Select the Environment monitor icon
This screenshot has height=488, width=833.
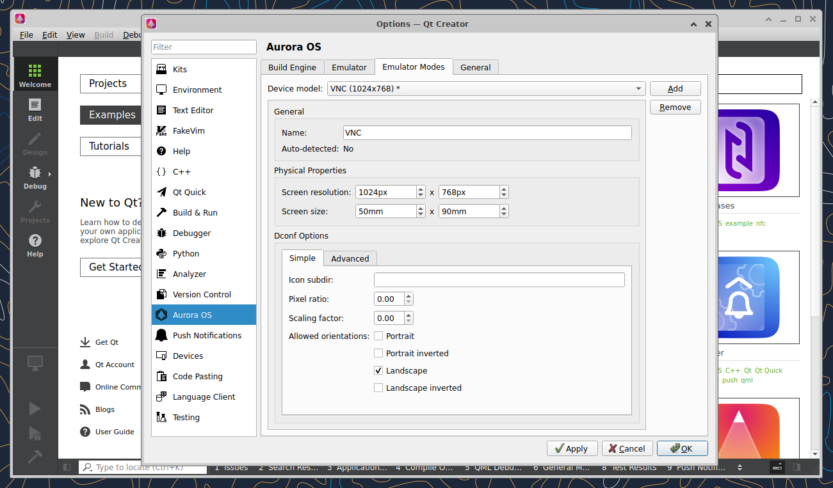(x=161, y=90)
